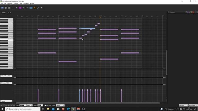The height and width of the screenshot is (111, 198).
Task: Open the Options menu
Action: (x=16, y=3)
